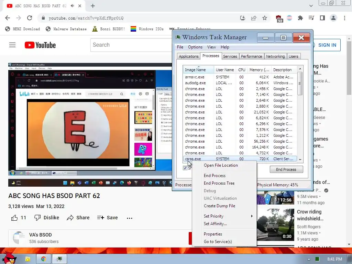Open the File menu in Task Manager

point(180,47)
